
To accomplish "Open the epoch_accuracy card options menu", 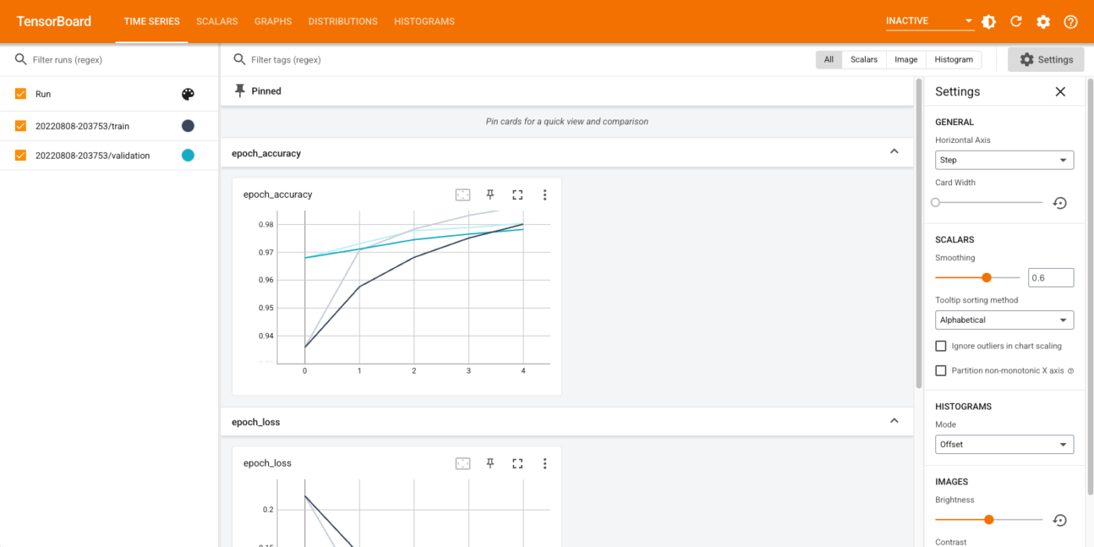I will (545, 195).
